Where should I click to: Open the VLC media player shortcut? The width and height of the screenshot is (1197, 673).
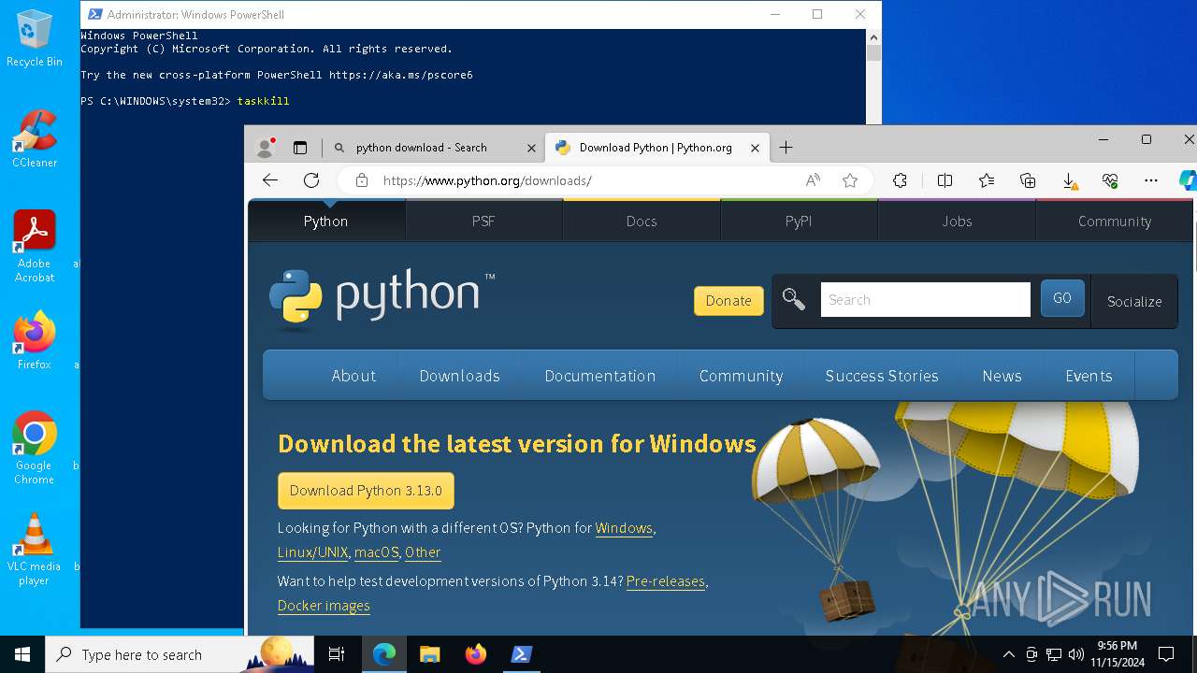(x=35, y=549)
